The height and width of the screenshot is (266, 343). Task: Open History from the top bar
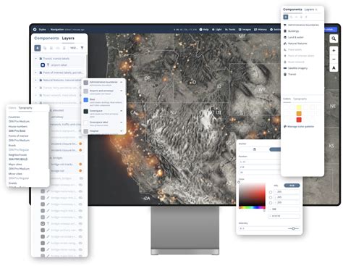261,30
